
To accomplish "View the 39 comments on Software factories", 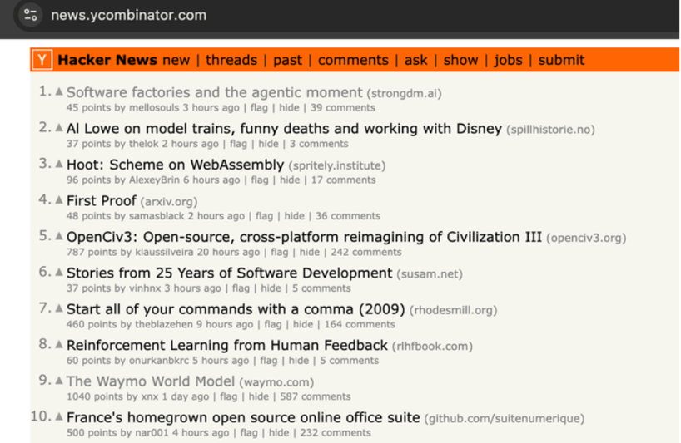I will pos(343,107).
